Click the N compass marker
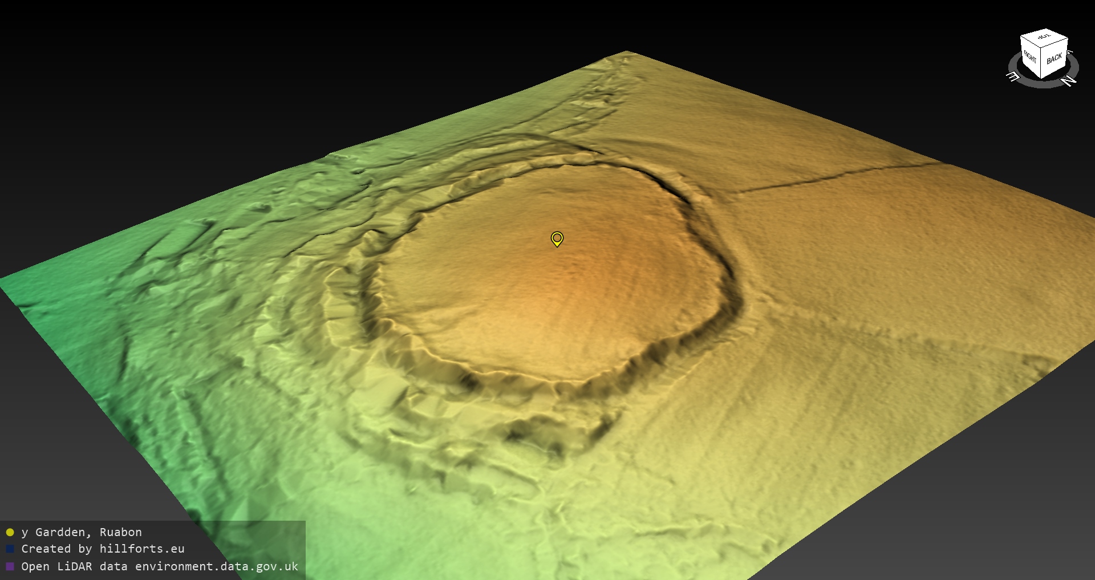 [1069, 82]
